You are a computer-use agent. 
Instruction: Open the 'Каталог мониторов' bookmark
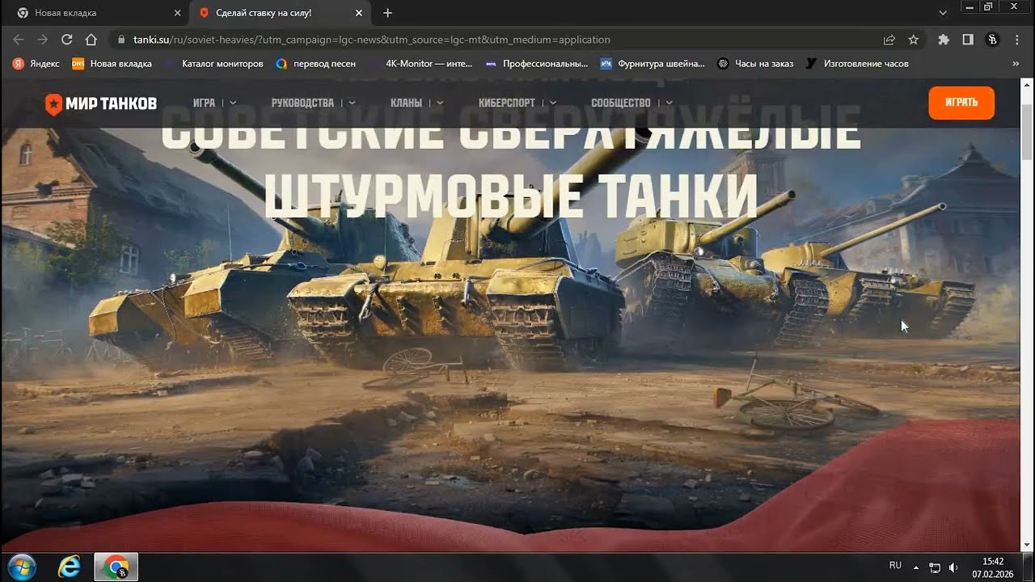point(214,63)
